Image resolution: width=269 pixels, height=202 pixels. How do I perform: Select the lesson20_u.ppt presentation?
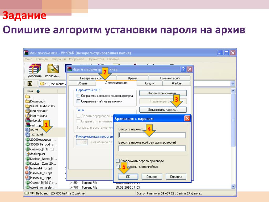point(38,178)
